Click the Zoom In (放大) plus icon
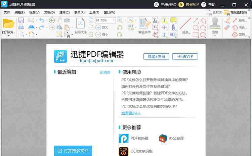This screenshot has width=252, height=156. click(98, 28)
